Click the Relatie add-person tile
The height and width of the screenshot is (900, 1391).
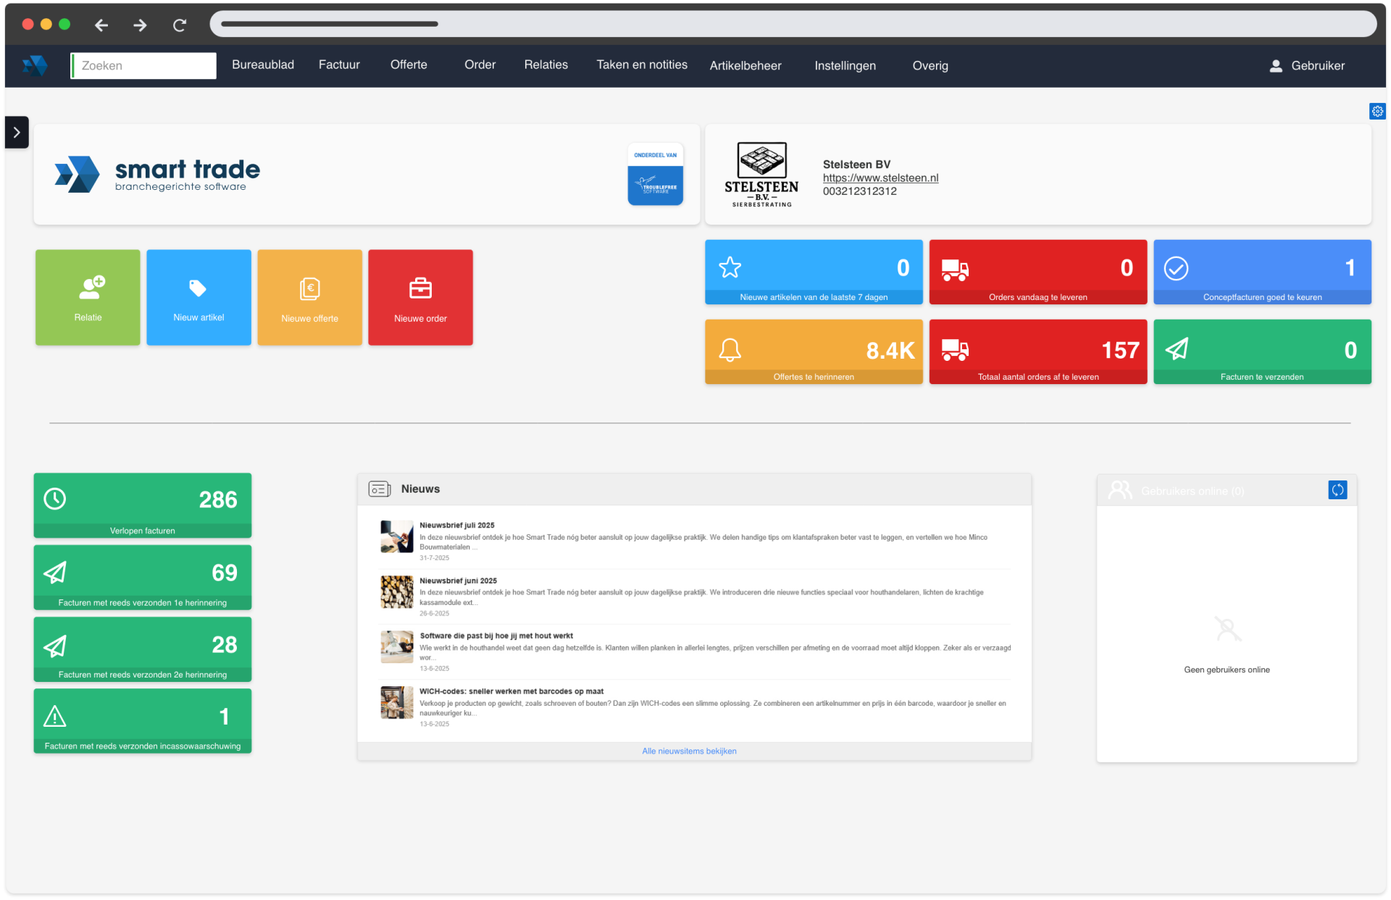click(x=88, y=297)
